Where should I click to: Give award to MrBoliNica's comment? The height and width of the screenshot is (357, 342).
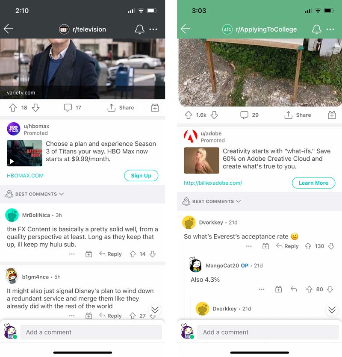coord(88,254)
